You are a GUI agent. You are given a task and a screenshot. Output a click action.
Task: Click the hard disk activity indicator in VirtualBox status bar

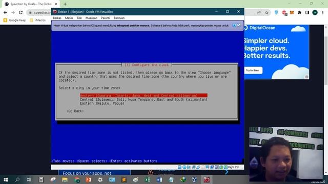tap(180, 167)
